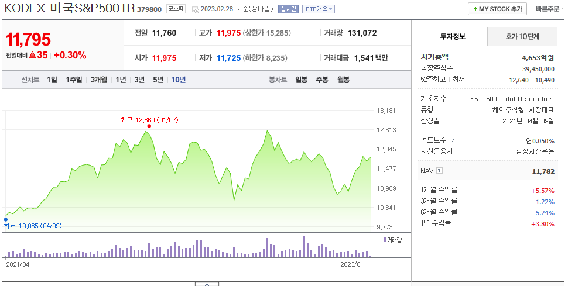This screenshot has width=568, height=286.
Task: Click the 유형 value 해외주식형, 시장대표
Action: [x=523, y=110]
